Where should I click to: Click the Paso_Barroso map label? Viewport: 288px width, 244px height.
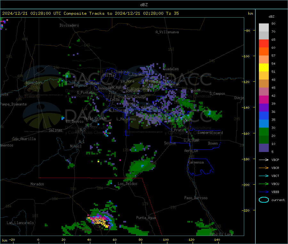pos(196,198)
